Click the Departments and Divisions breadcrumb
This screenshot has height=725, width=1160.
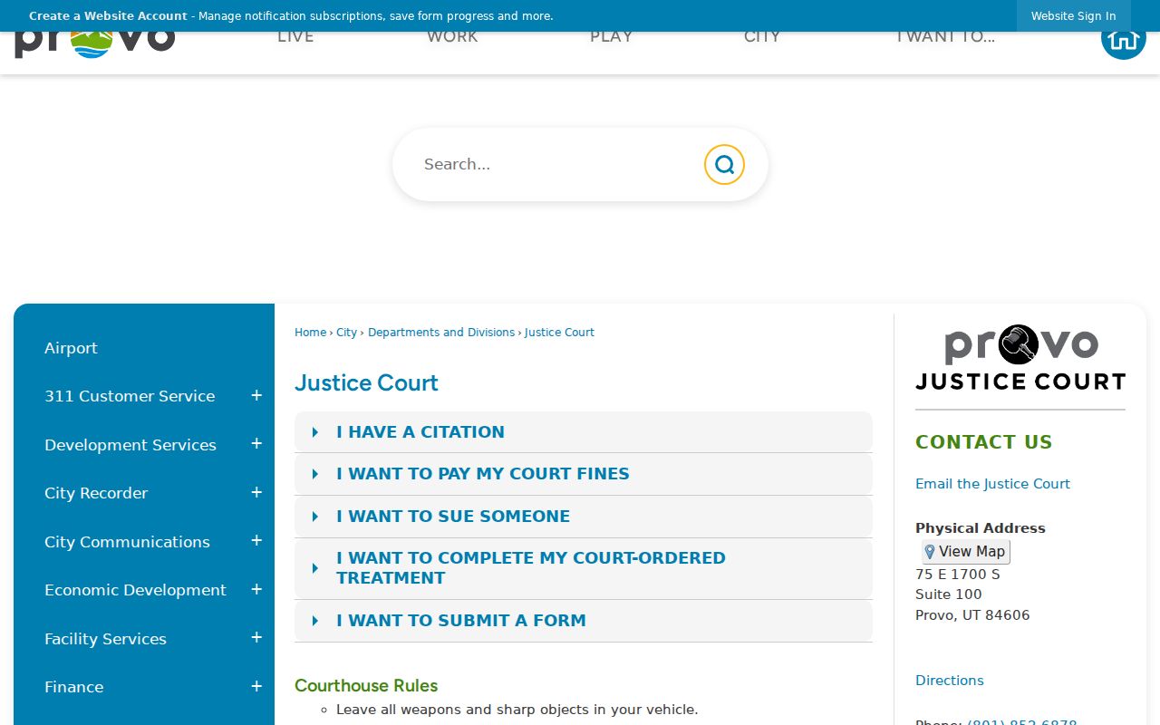coord(441,333)
